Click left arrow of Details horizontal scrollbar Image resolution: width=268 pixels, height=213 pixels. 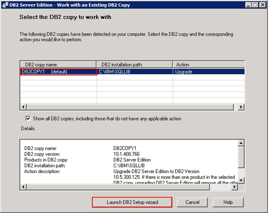[23, 187]
